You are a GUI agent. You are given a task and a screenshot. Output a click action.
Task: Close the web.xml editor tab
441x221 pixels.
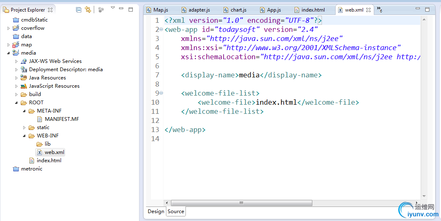click(x=368, y=10)
